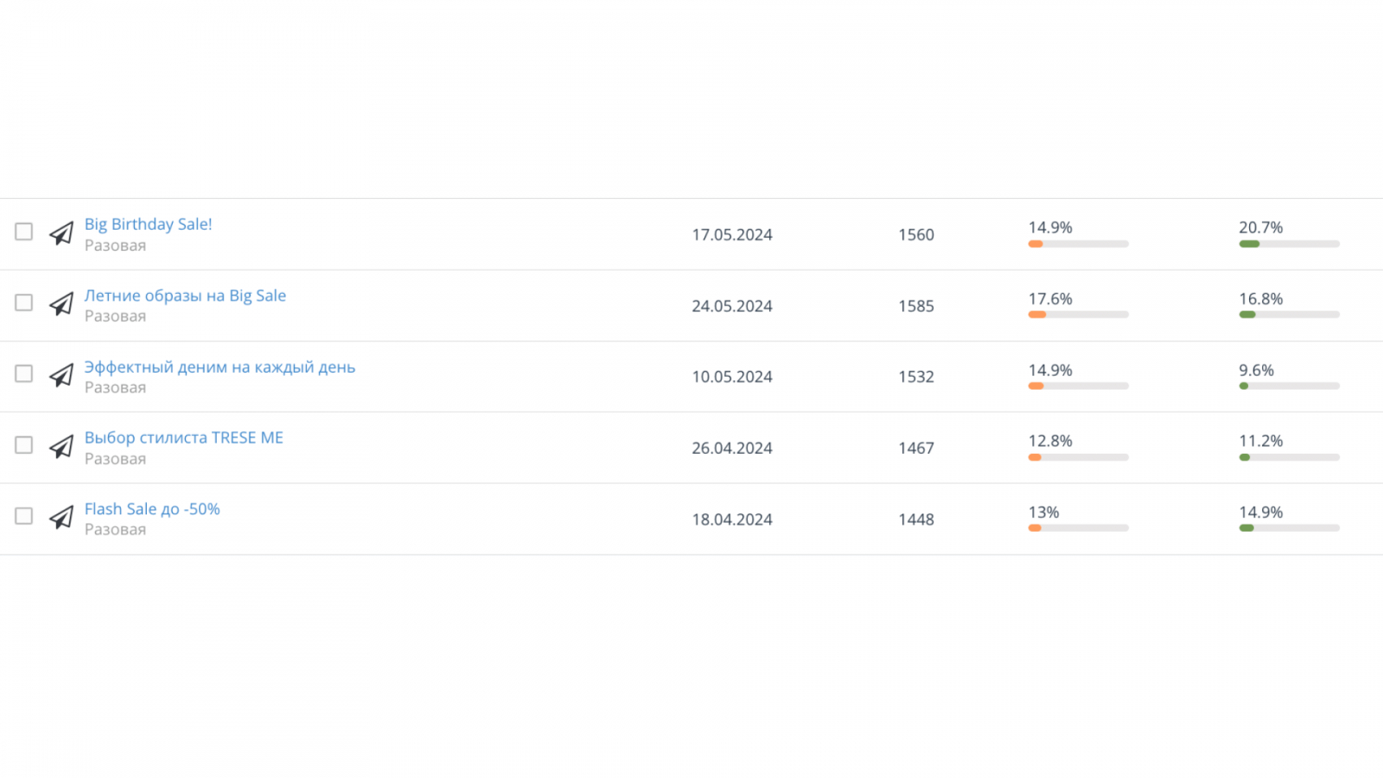The image size is (1383, 778).
Task: Click paper plane icon for Летние образы row
Action: [61, 304]
